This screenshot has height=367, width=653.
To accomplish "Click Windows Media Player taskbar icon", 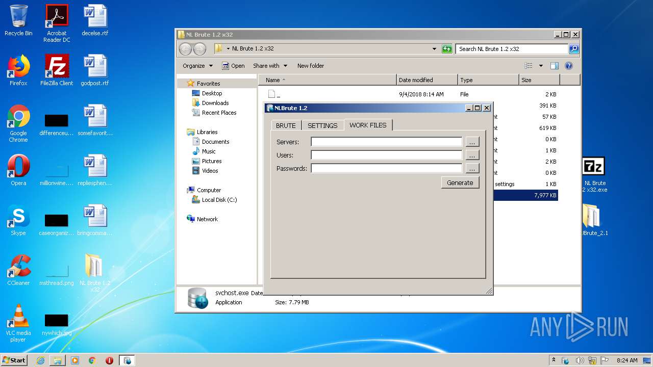I will tap(75, 360).
